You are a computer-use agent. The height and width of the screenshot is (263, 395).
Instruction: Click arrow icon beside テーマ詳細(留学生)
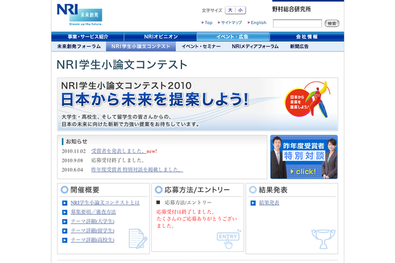(65, 231)
